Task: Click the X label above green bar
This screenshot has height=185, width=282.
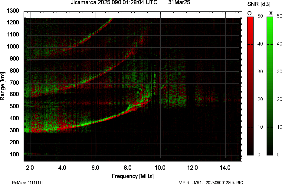Action: [271, 13]
